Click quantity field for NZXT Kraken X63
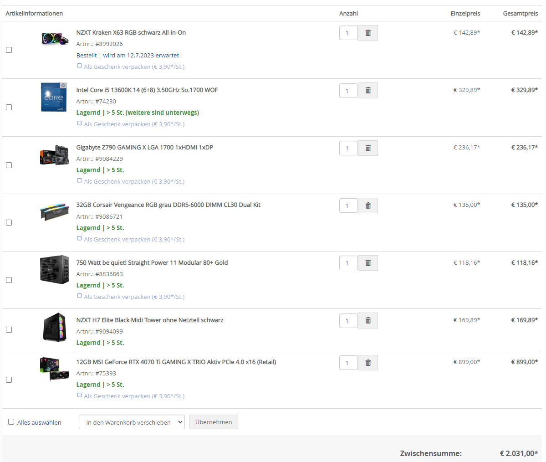Viewport: 546px width, 462px height. pos(348,33)
